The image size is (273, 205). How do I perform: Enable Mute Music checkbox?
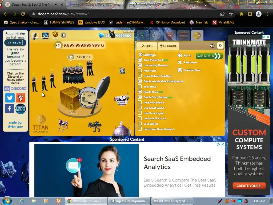click(140, 70)
